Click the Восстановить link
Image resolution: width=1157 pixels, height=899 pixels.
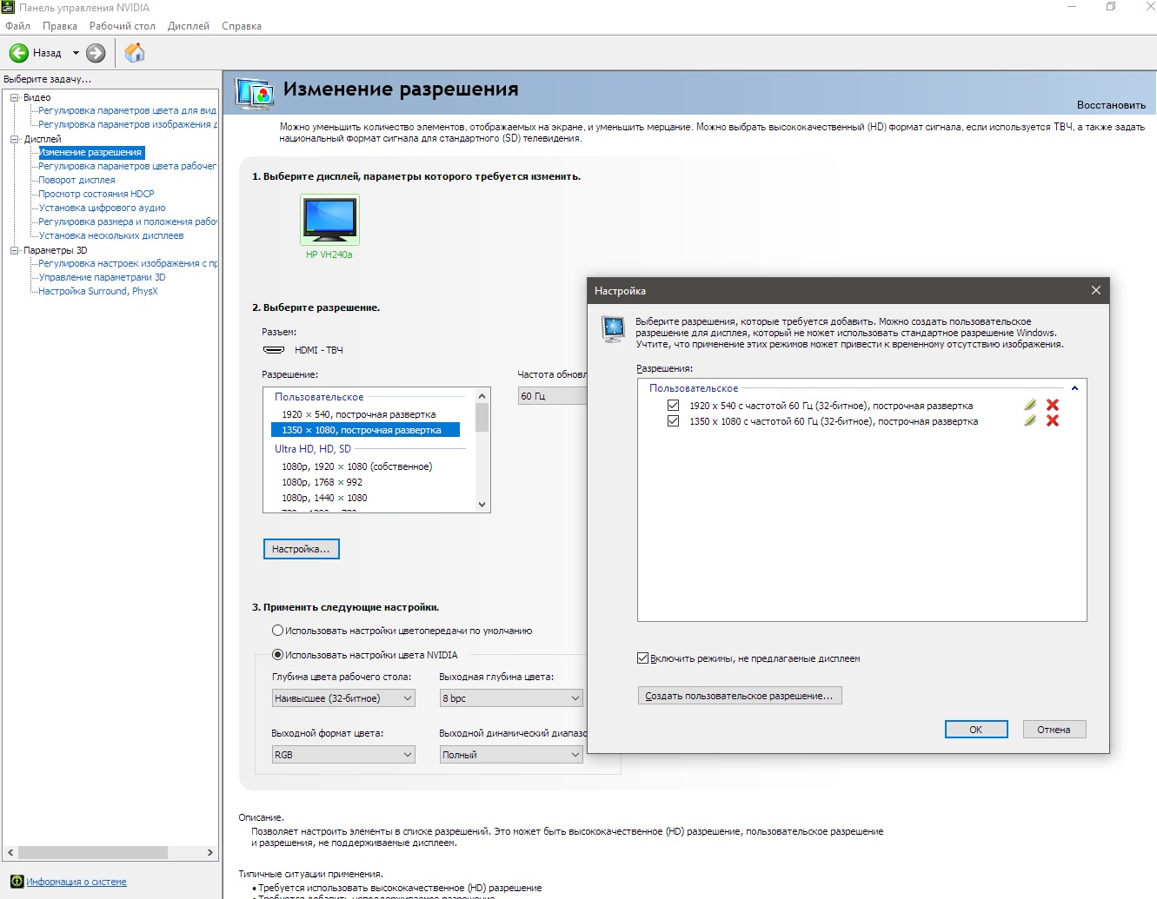(x=1111, y=105)
